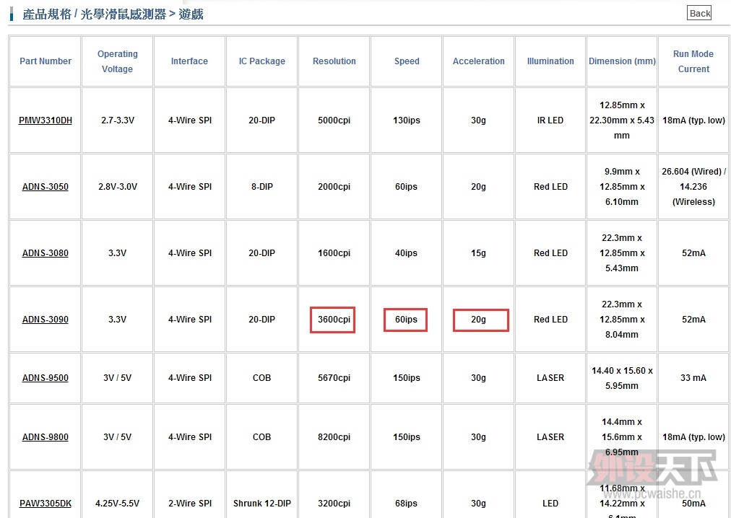The image size is (731, 518).
Task: Select the 40ips speed cell
Action: tap(407, 253)
